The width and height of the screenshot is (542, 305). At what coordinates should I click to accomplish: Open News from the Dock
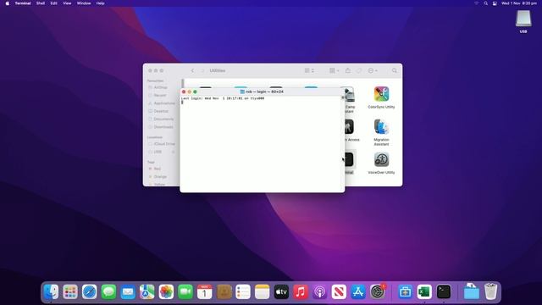[x=339, y=291]
